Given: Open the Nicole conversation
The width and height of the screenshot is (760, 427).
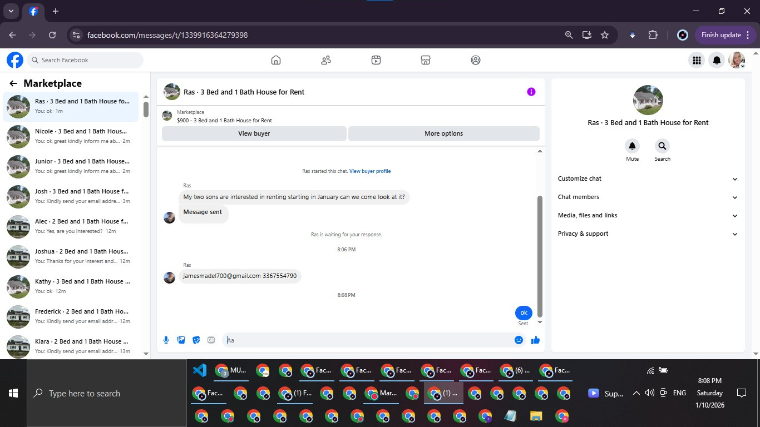Looking at the screenshot, I should (71, 136).
